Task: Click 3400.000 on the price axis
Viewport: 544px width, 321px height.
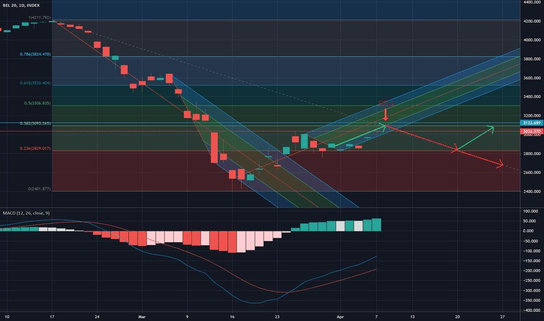Action: [532, 96]
